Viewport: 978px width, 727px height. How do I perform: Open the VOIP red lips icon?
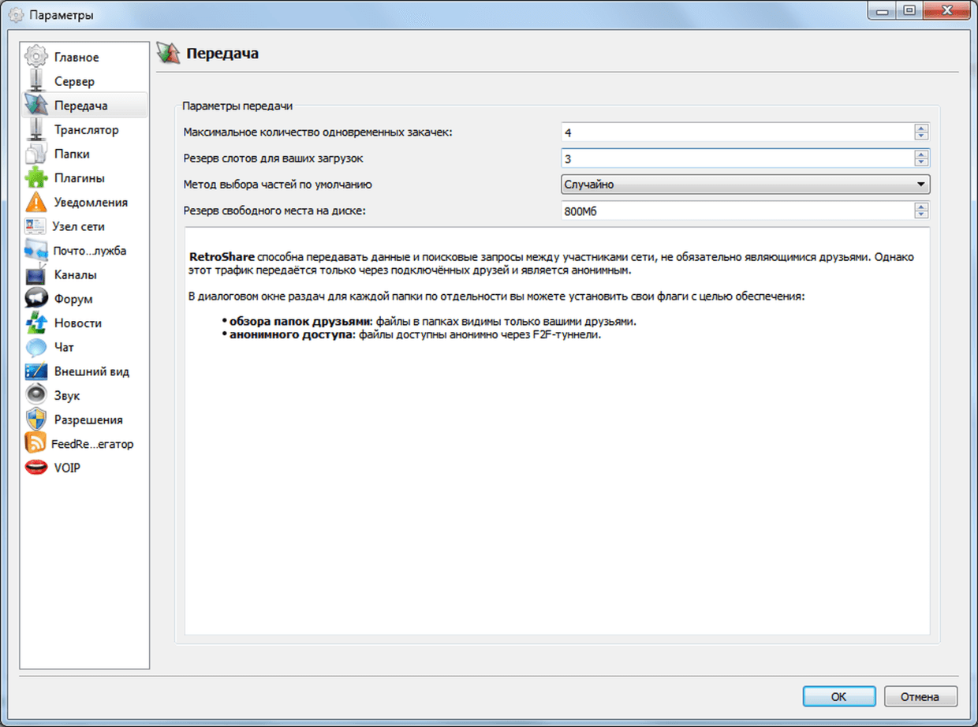pos(36,468)
